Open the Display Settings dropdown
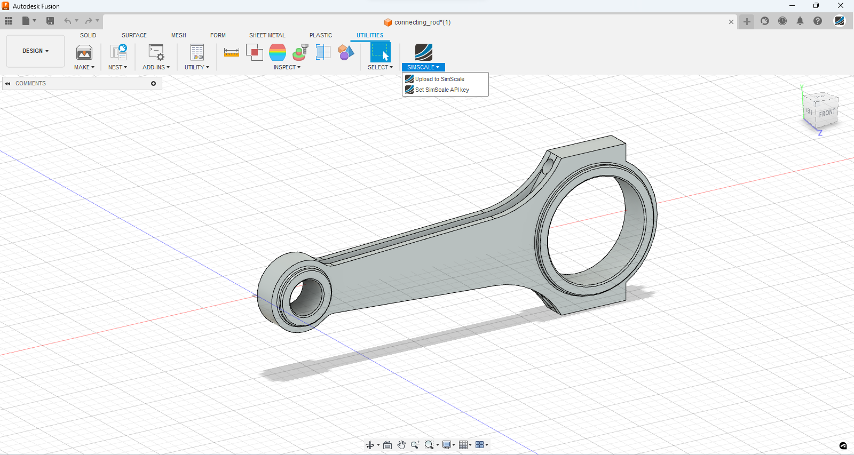 tap(448, 445)
